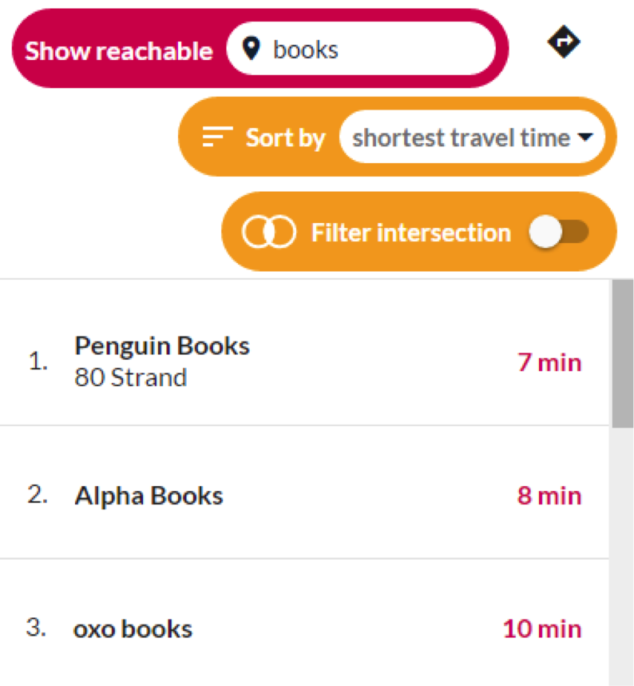Click the Filter intersection label text

(411, 233)
